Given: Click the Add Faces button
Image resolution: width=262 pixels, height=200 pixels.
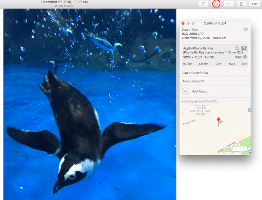Looking at the screenshot, I should [195, 91].
